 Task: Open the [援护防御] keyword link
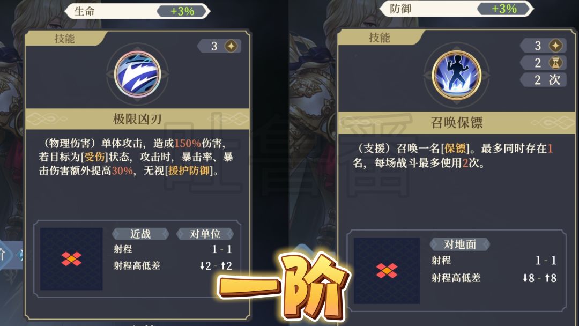189,171
